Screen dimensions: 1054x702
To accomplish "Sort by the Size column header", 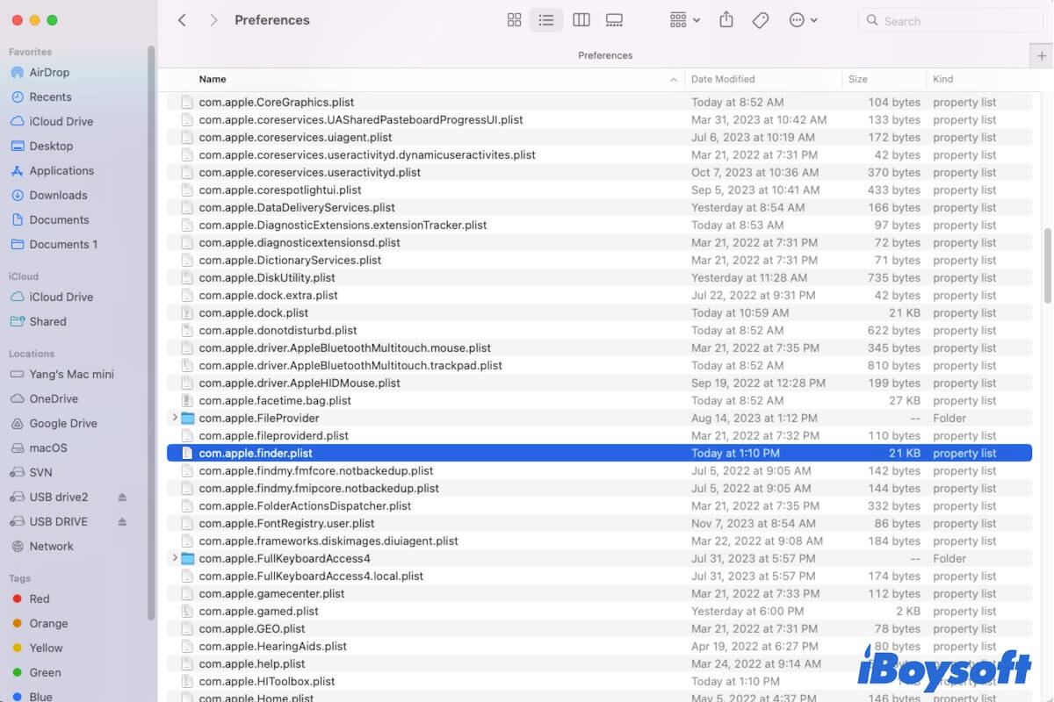I will [x=858, y=79].
